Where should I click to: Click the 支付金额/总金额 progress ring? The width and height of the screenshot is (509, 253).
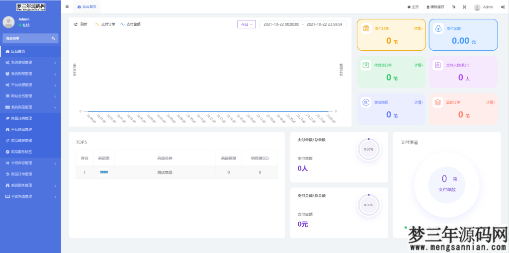[368, 205]
